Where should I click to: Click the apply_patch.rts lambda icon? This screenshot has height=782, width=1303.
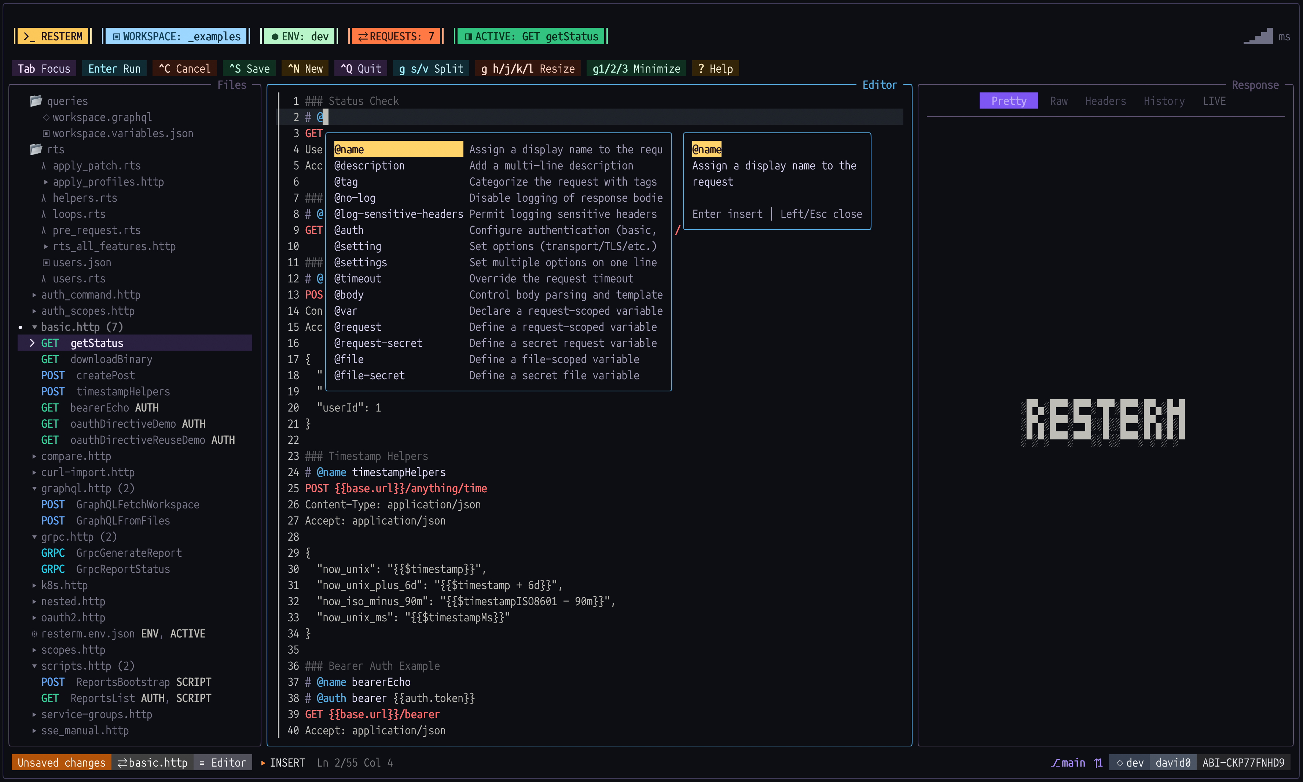pos(44,165)
